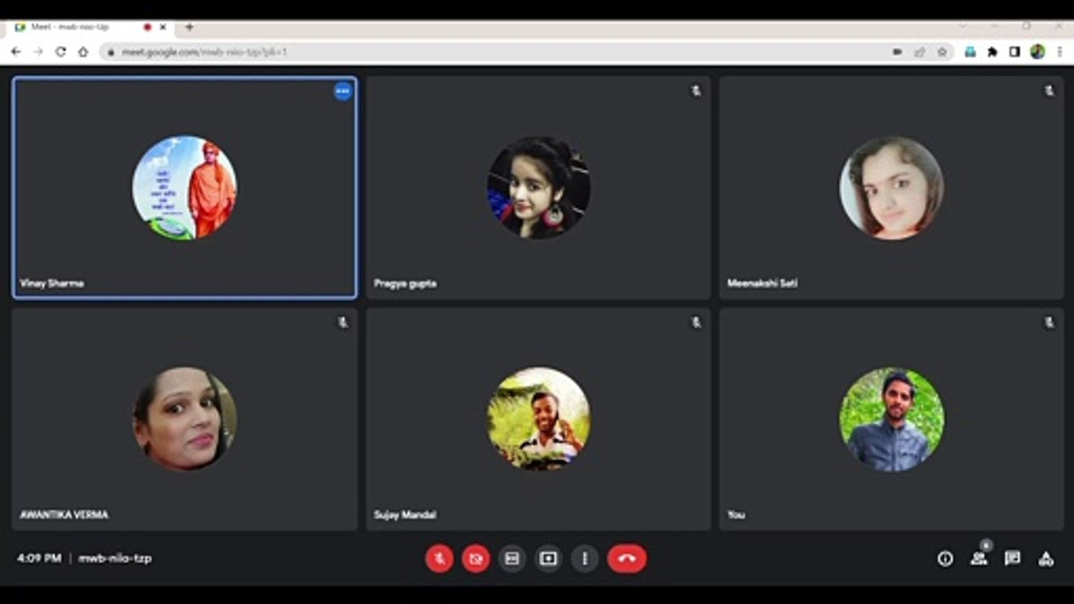The width and height of the screenshot is (1074, 604).
Task: Reload the Meet page
Action: point(60,52)
